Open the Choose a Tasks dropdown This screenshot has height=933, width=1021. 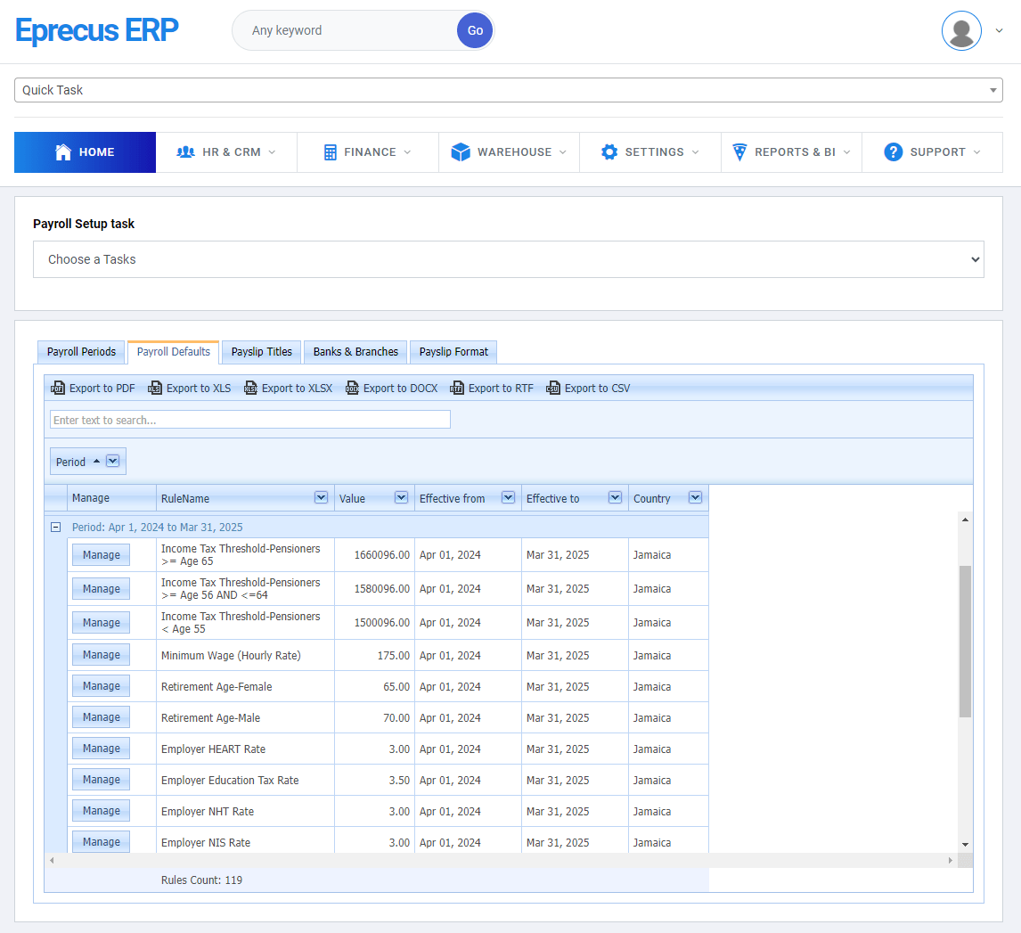pyautogui.click(x=508, y=259)
